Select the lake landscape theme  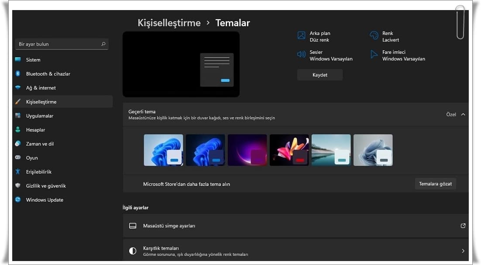click(331, 150)
